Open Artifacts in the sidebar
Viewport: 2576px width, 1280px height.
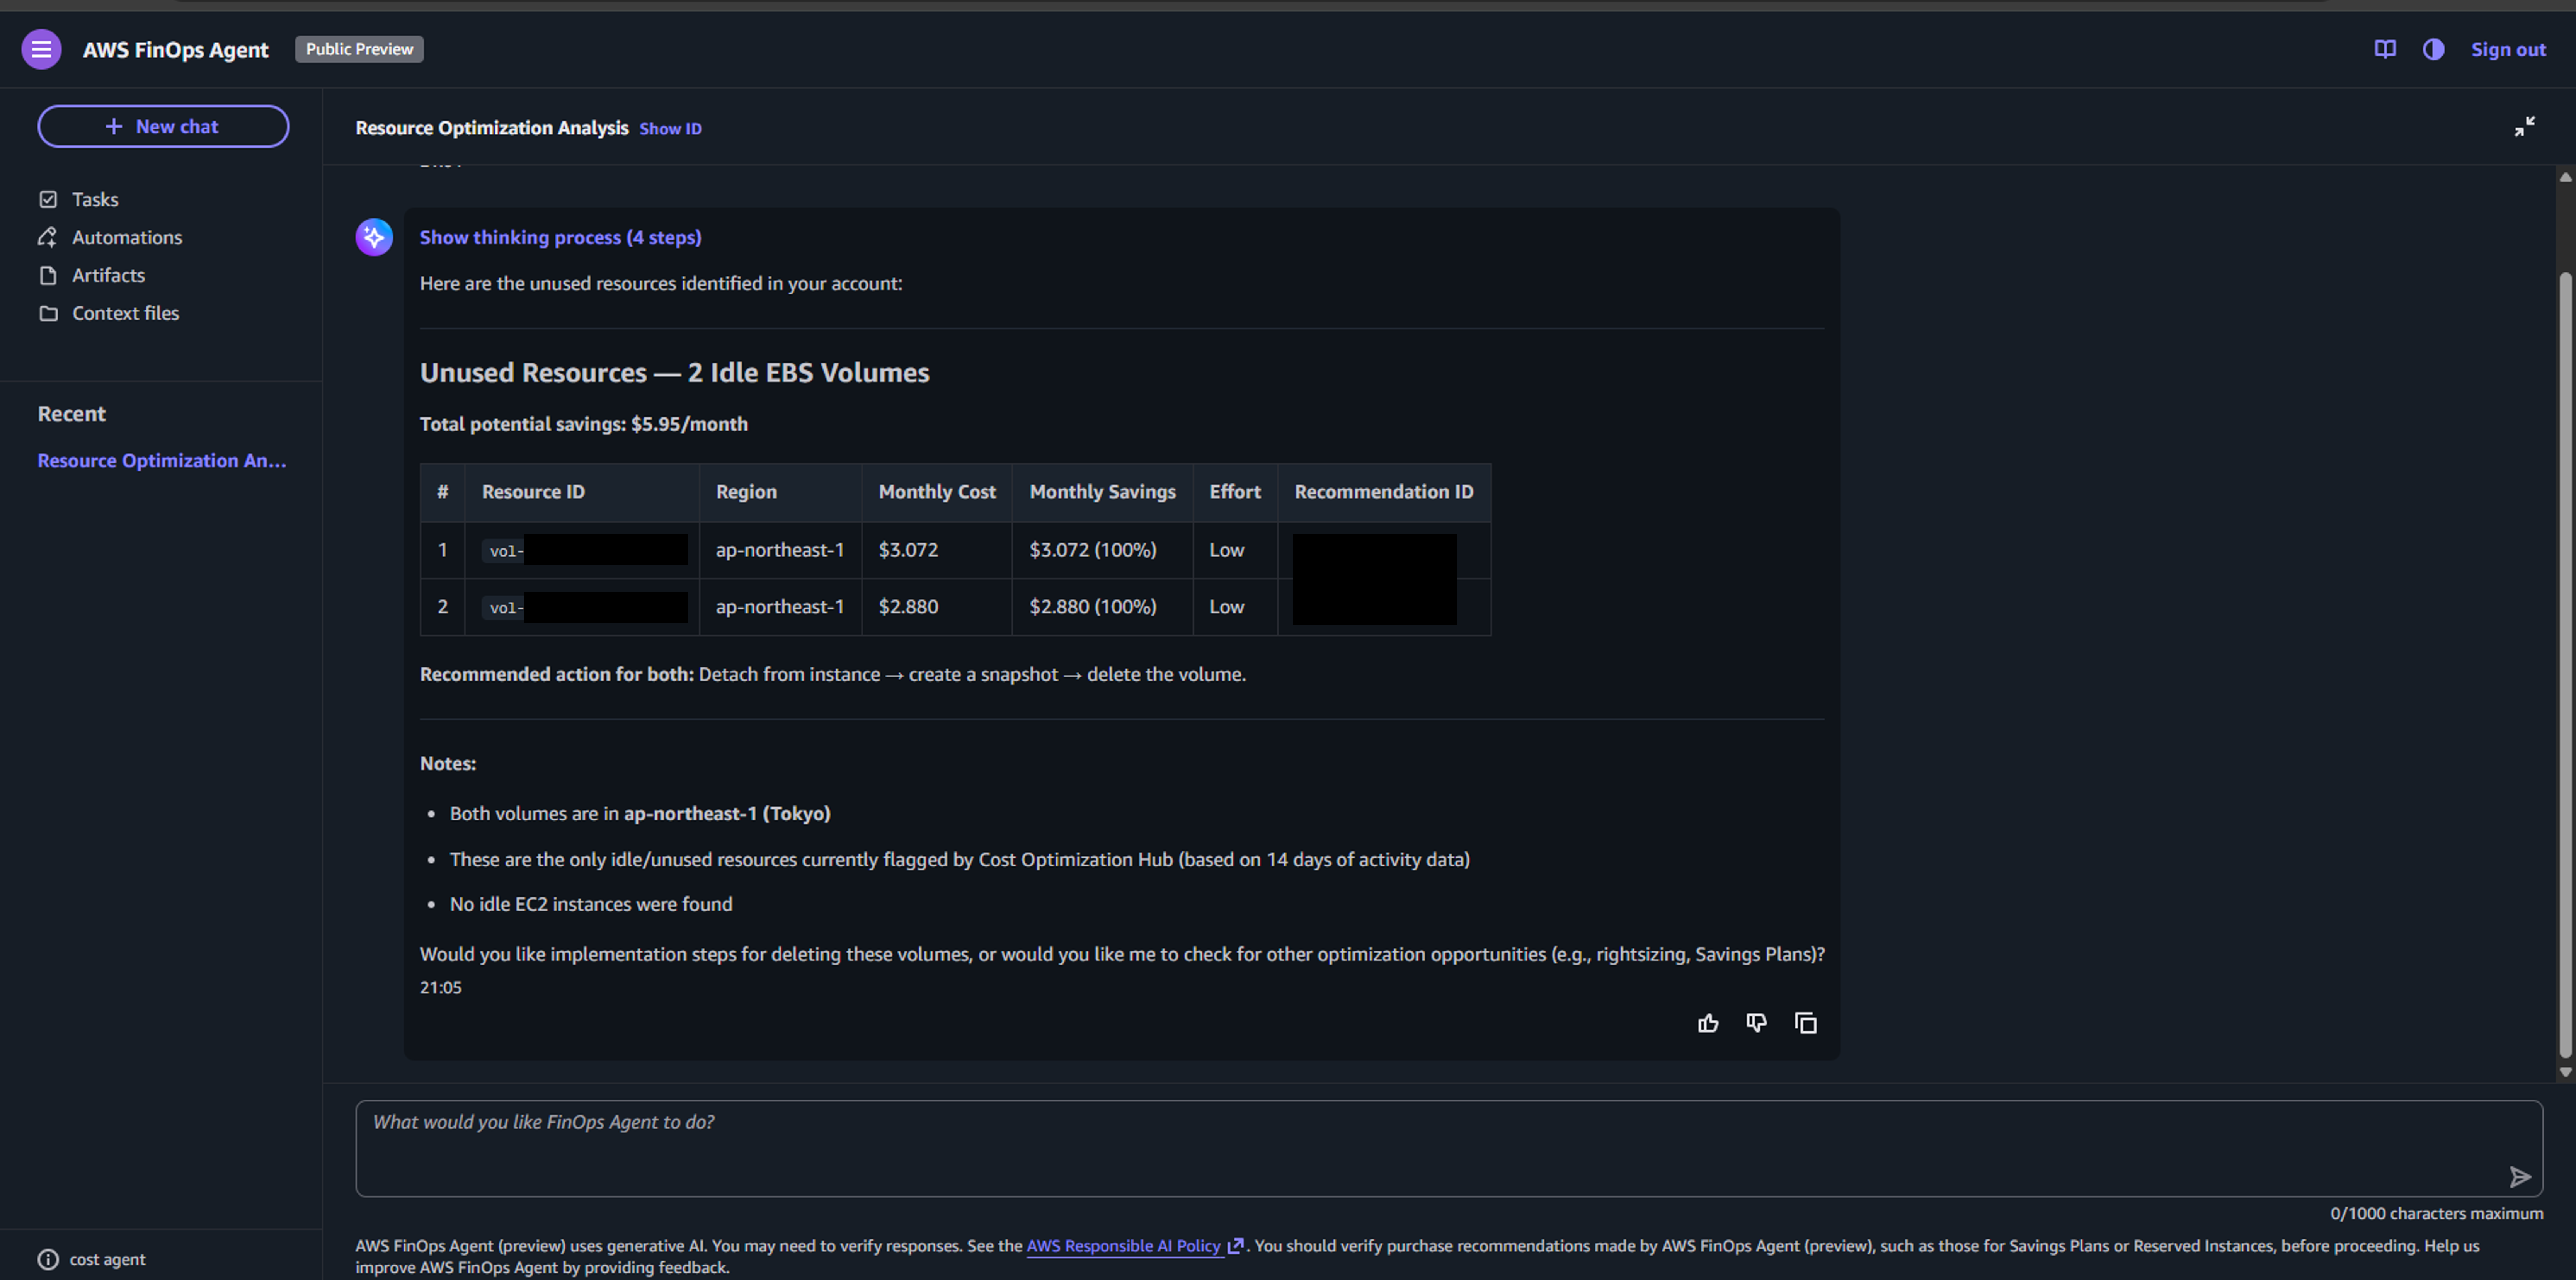pyautogui.click(x=108, y=275)
